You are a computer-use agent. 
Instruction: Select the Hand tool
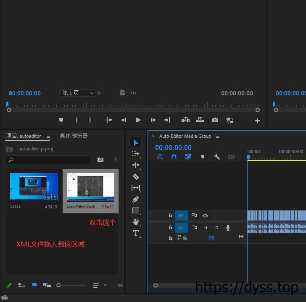pyautogui.click(x=136, y=222)
